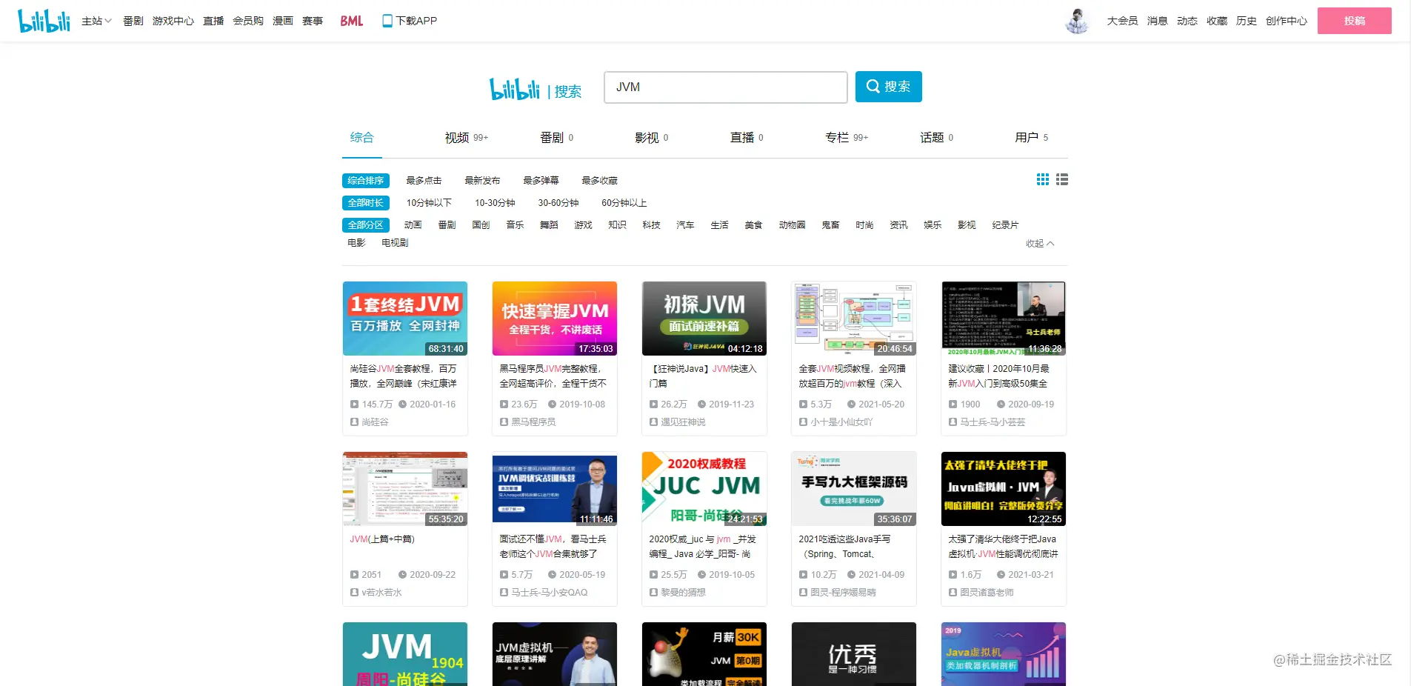1411x686 pixels.
Task: Open the bilibili home logo in header
Action: tap(44, 21)
